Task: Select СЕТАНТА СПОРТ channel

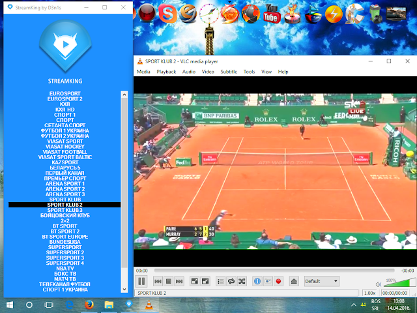Action: coord(65,125)
